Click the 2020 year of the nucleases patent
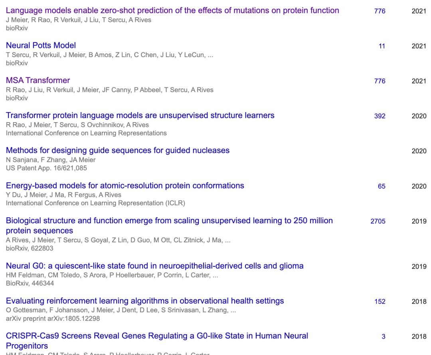This screenshot has height=355, width=431. click(x=419, y=151)
